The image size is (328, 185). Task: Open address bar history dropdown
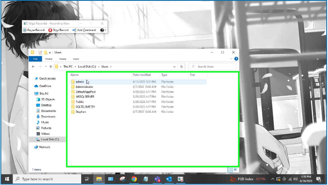[174, 67]
